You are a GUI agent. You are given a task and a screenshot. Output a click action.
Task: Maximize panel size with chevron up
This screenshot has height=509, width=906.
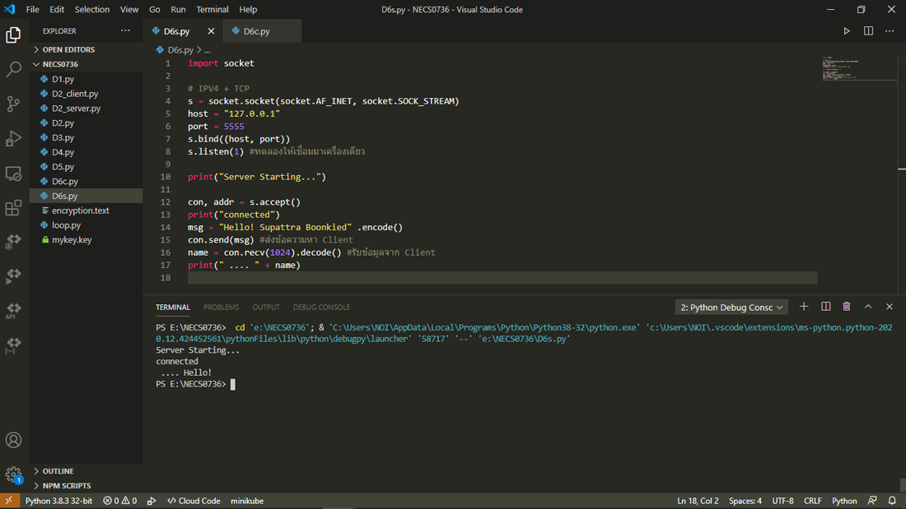click(x=868, y=307)
